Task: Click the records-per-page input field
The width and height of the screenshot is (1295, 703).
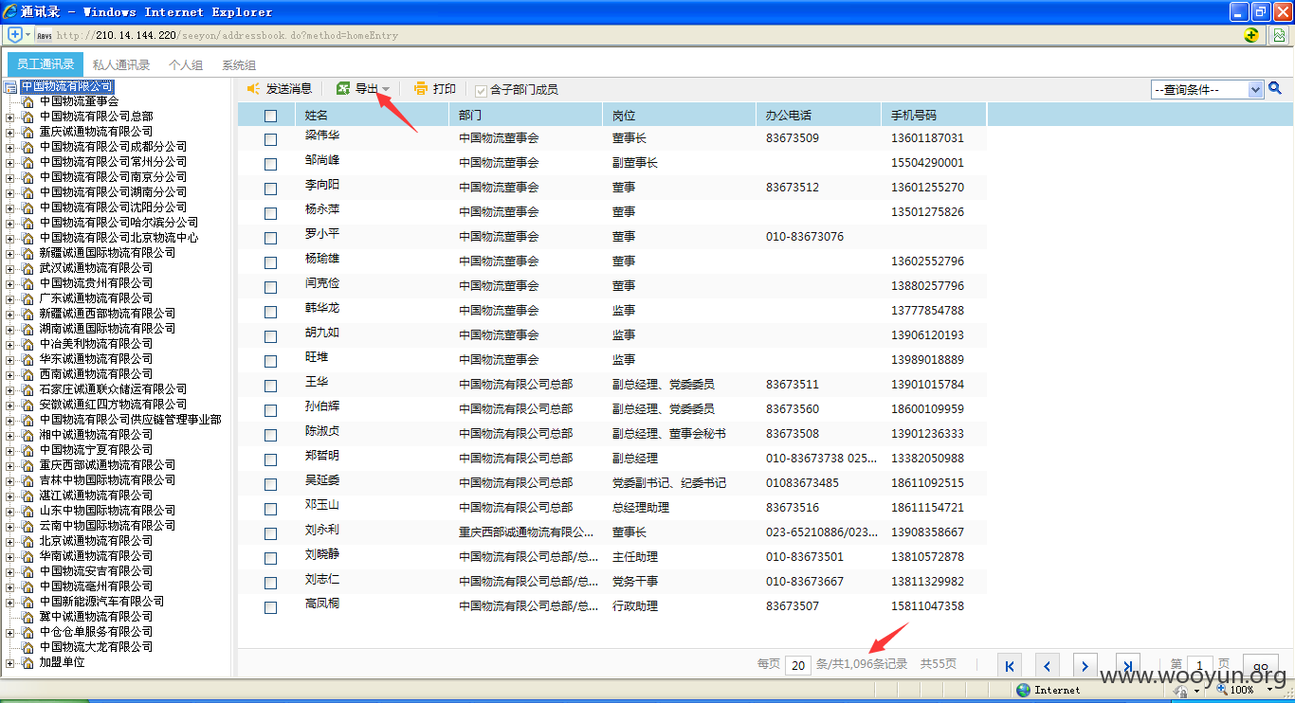Action: coord(798,665)
